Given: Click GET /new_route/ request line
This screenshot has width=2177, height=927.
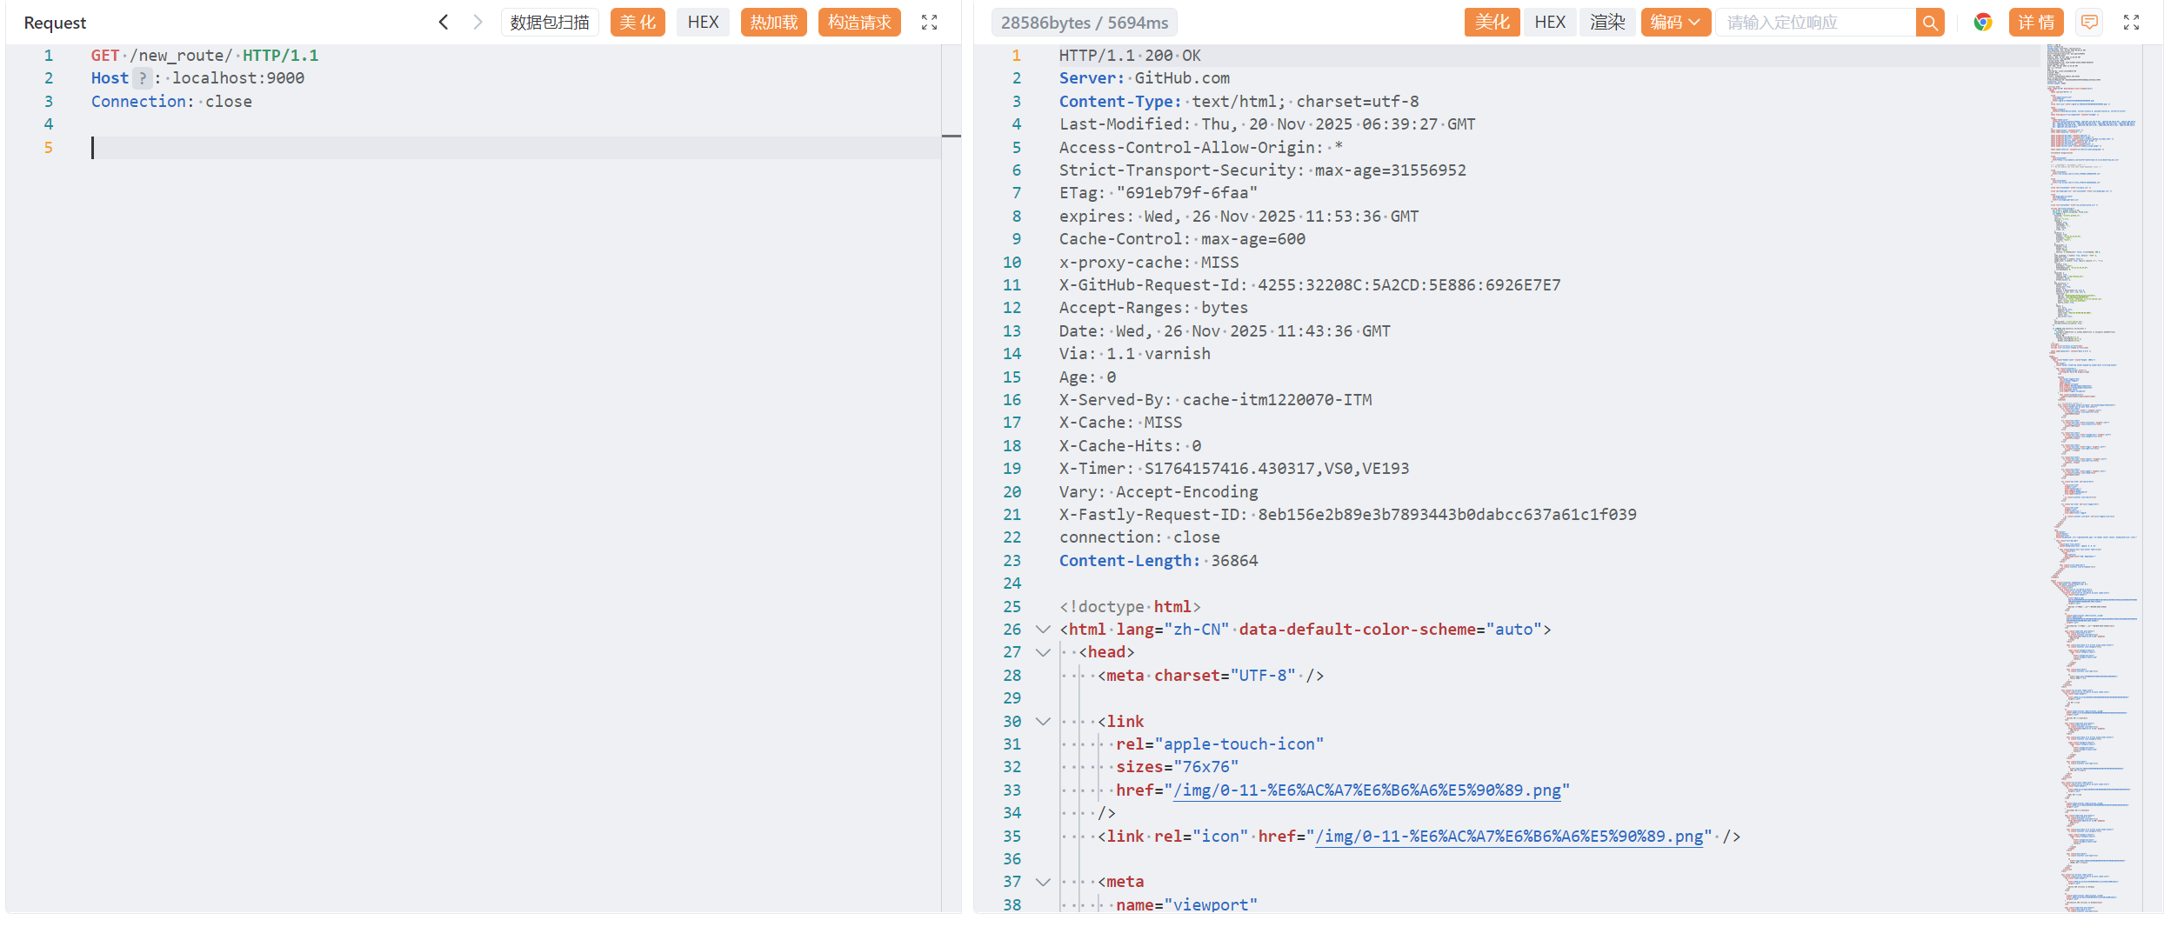Looking at the screenshot, I should click(204, 56).
